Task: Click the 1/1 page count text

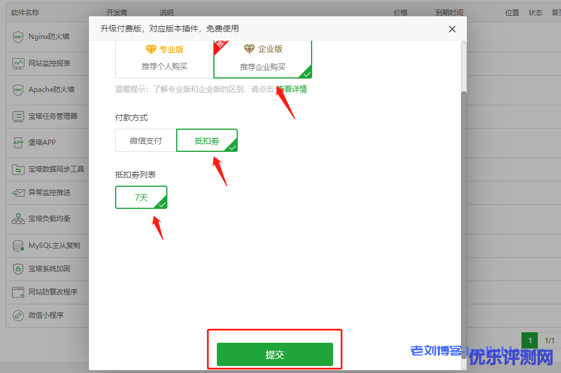Action: [549, 340]
